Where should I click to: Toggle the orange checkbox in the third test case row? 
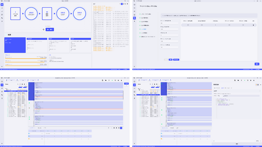tap(29, 139)
